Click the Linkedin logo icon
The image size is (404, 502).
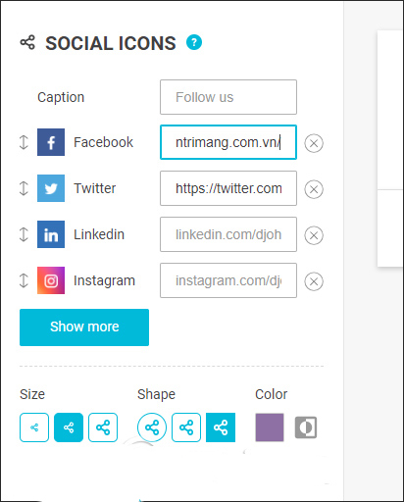[x=51, y=234]
